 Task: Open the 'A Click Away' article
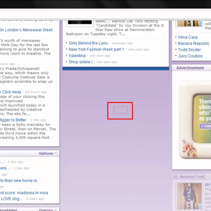pyautogui.click(x=11, y=92)
